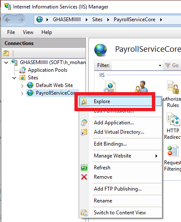Click the Add Application icon
Viewport: 181px width, 222px height.
(84, 123)
